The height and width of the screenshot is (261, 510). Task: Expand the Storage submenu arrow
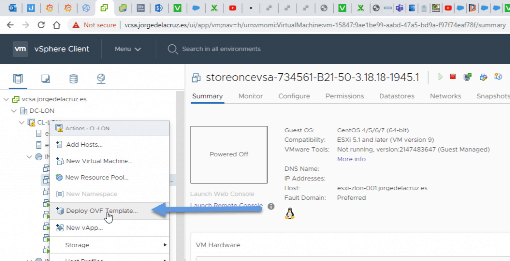pos(165,245)
